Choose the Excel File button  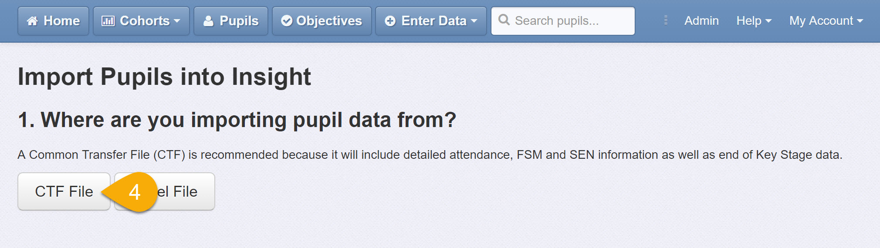click(165, 191)
